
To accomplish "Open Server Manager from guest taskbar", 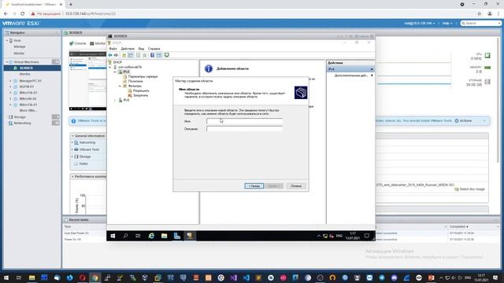I will pyautogui.click(x=176, y=236).
